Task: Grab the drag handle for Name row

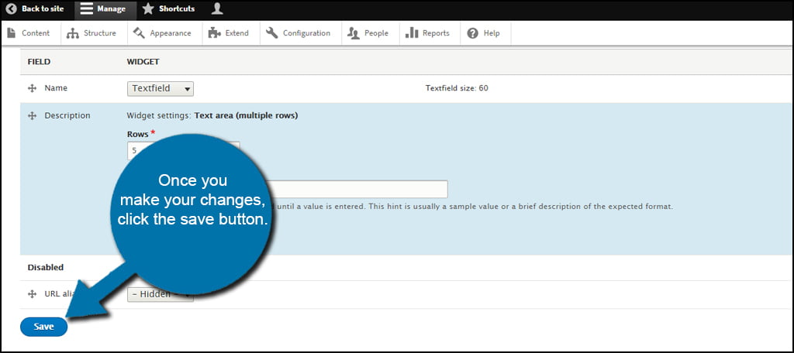Action: (32, 88)
